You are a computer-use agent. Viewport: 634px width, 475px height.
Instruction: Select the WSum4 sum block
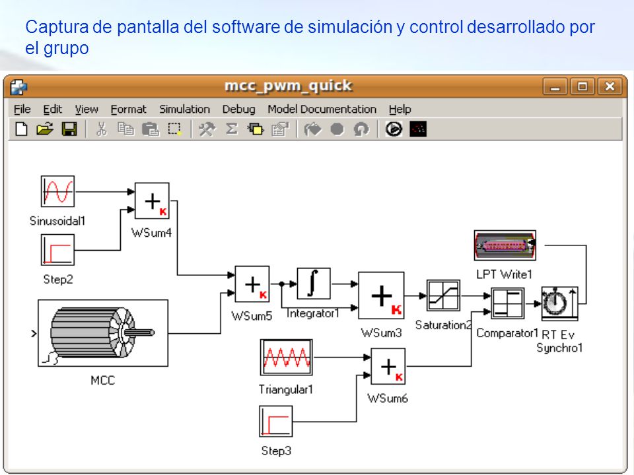click(152, 201)
